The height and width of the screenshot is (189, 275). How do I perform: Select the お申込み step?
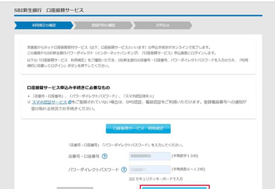coord(162,25)
